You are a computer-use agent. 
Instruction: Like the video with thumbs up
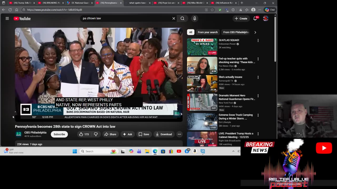click(x=84, y=134)
